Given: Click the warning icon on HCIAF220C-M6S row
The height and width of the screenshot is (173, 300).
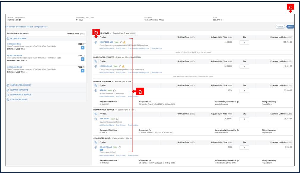Looking at the screenshot, I should coord(124,42).
